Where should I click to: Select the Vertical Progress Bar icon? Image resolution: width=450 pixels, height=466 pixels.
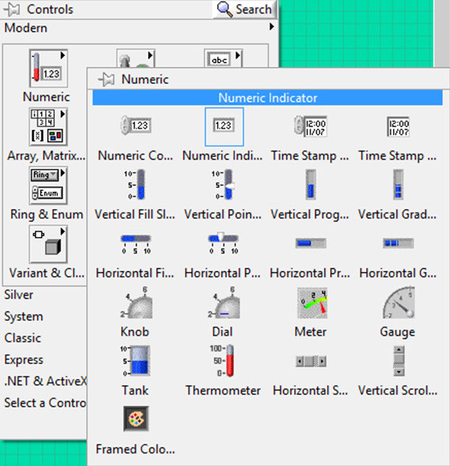click(x=311, y=184)
